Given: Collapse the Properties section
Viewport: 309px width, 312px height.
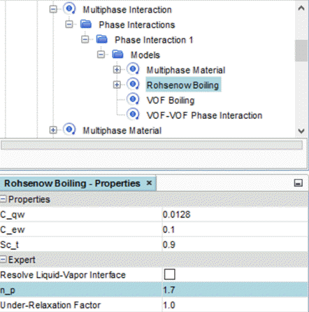Looking at the screenshot, I should click(3, 199).
